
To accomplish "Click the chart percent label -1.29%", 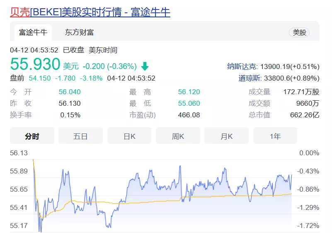I will (x=308, y=207).
